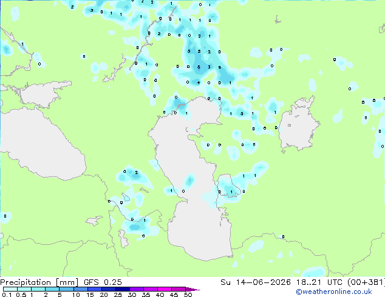Viewport: 385px width, 297px height.
Task: Select the 25–30 mm dark blue swatch
Action: pyautogui.click(x=122, y=289)
